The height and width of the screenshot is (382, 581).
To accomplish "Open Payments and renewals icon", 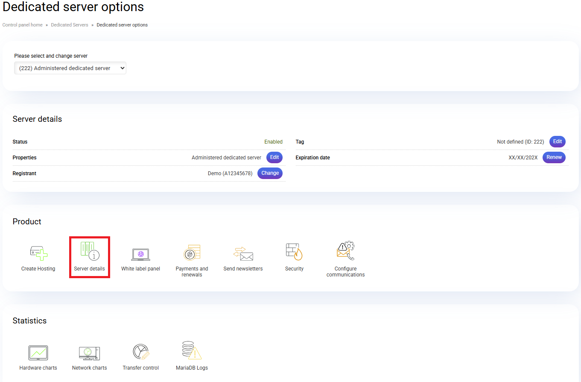I will click(192, 253).
